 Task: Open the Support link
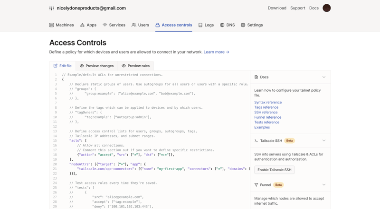(x=298, y=8)
